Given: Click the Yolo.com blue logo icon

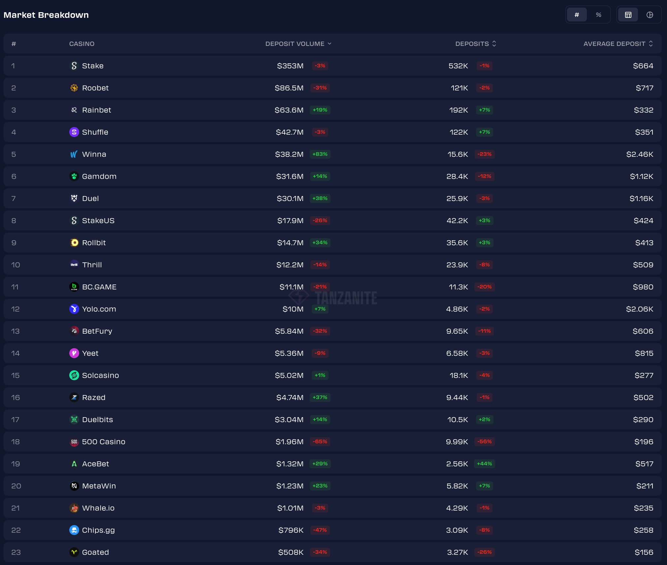Looking at the screenshot, I should [x=74, y=309].
